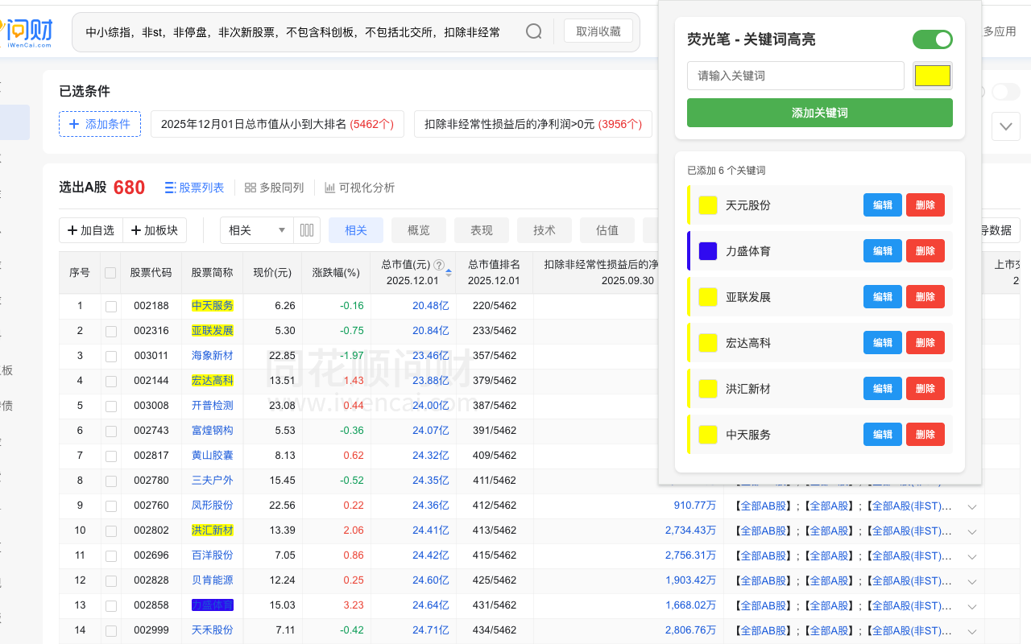Open the iWenCai logo home
This screenshot has width=1031, height=644.
tap(27, 32)
